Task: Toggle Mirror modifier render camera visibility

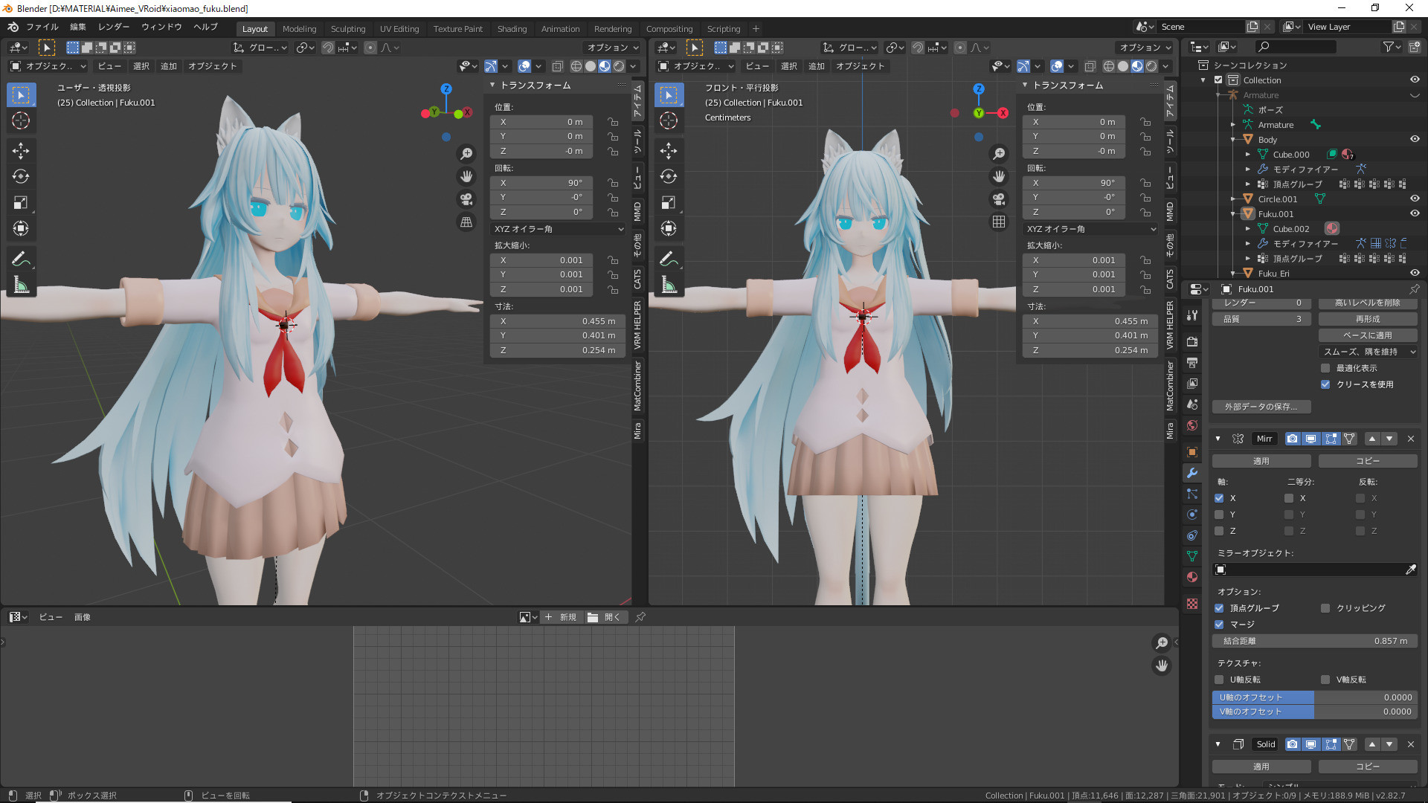Action: (1293, 439)
